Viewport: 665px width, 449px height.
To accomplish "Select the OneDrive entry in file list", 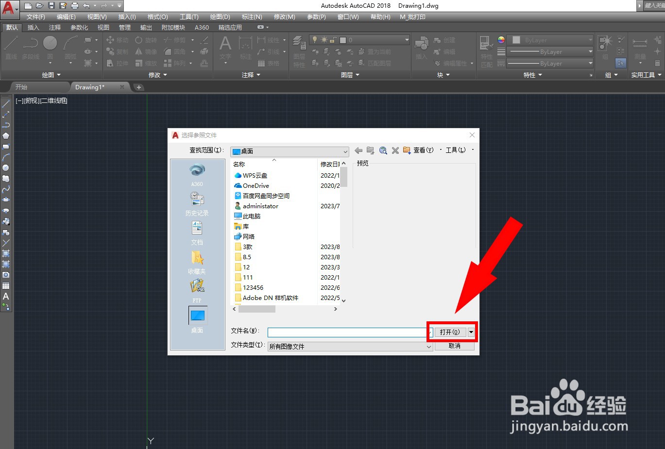I will coord(252,185).
